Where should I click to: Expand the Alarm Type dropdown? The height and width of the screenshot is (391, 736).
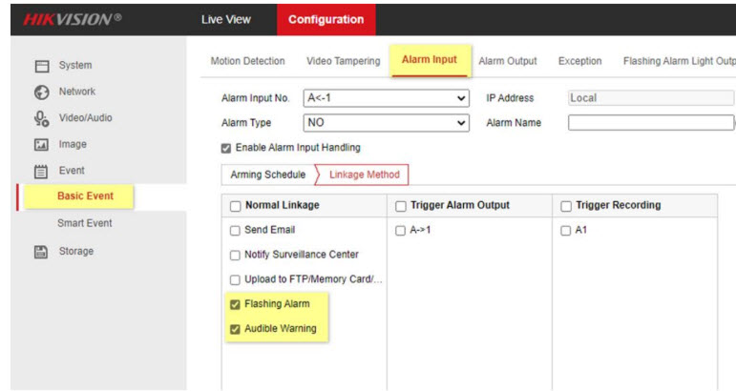(x=386, y=123)
